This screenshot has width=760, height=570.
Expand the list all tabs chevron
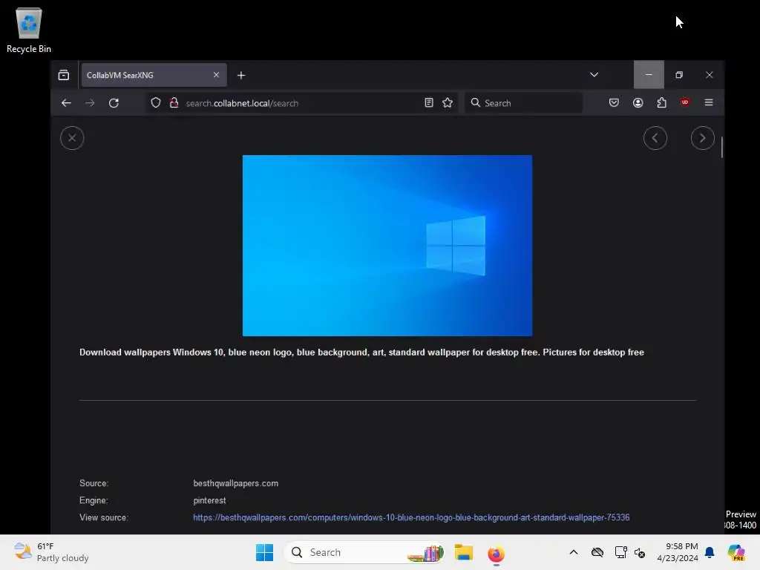(594, 75)
